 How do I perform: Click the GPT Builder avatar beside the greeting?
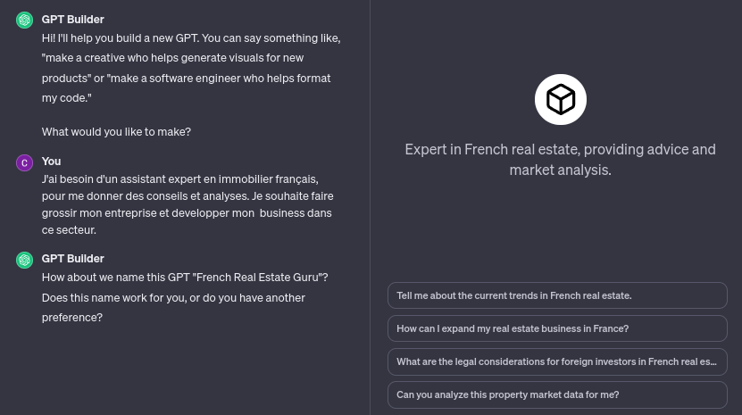click(x=25, y=20)
